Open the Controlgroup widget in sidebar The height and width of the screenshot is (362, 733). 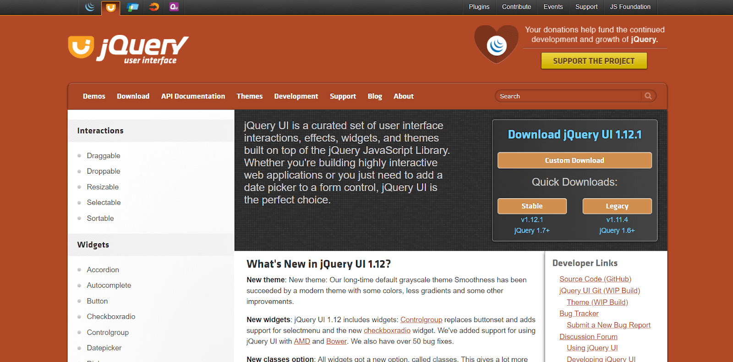108,333
